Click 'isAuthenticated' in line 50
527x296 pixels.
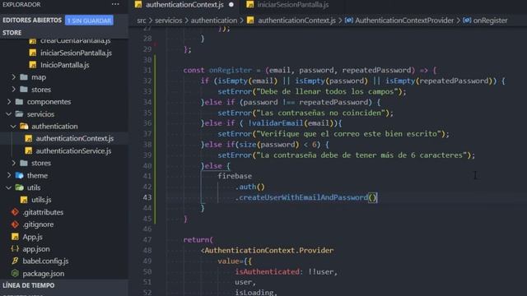coord(267,272)
